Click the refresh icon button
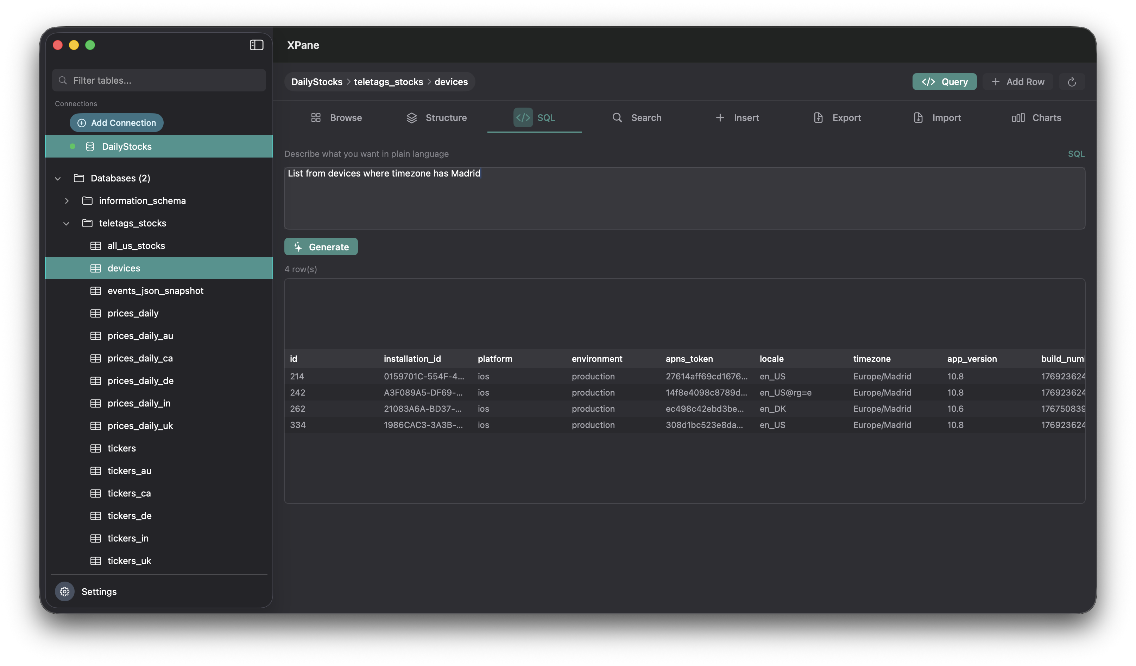This screenshot has height=666, width=1136. [x=1072, y=82]
